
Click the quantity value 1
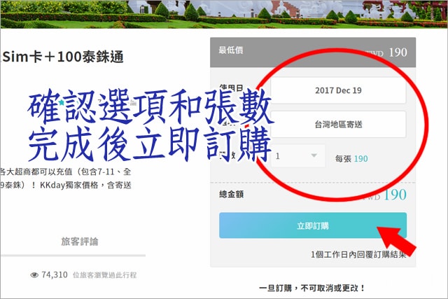(277, 156)
